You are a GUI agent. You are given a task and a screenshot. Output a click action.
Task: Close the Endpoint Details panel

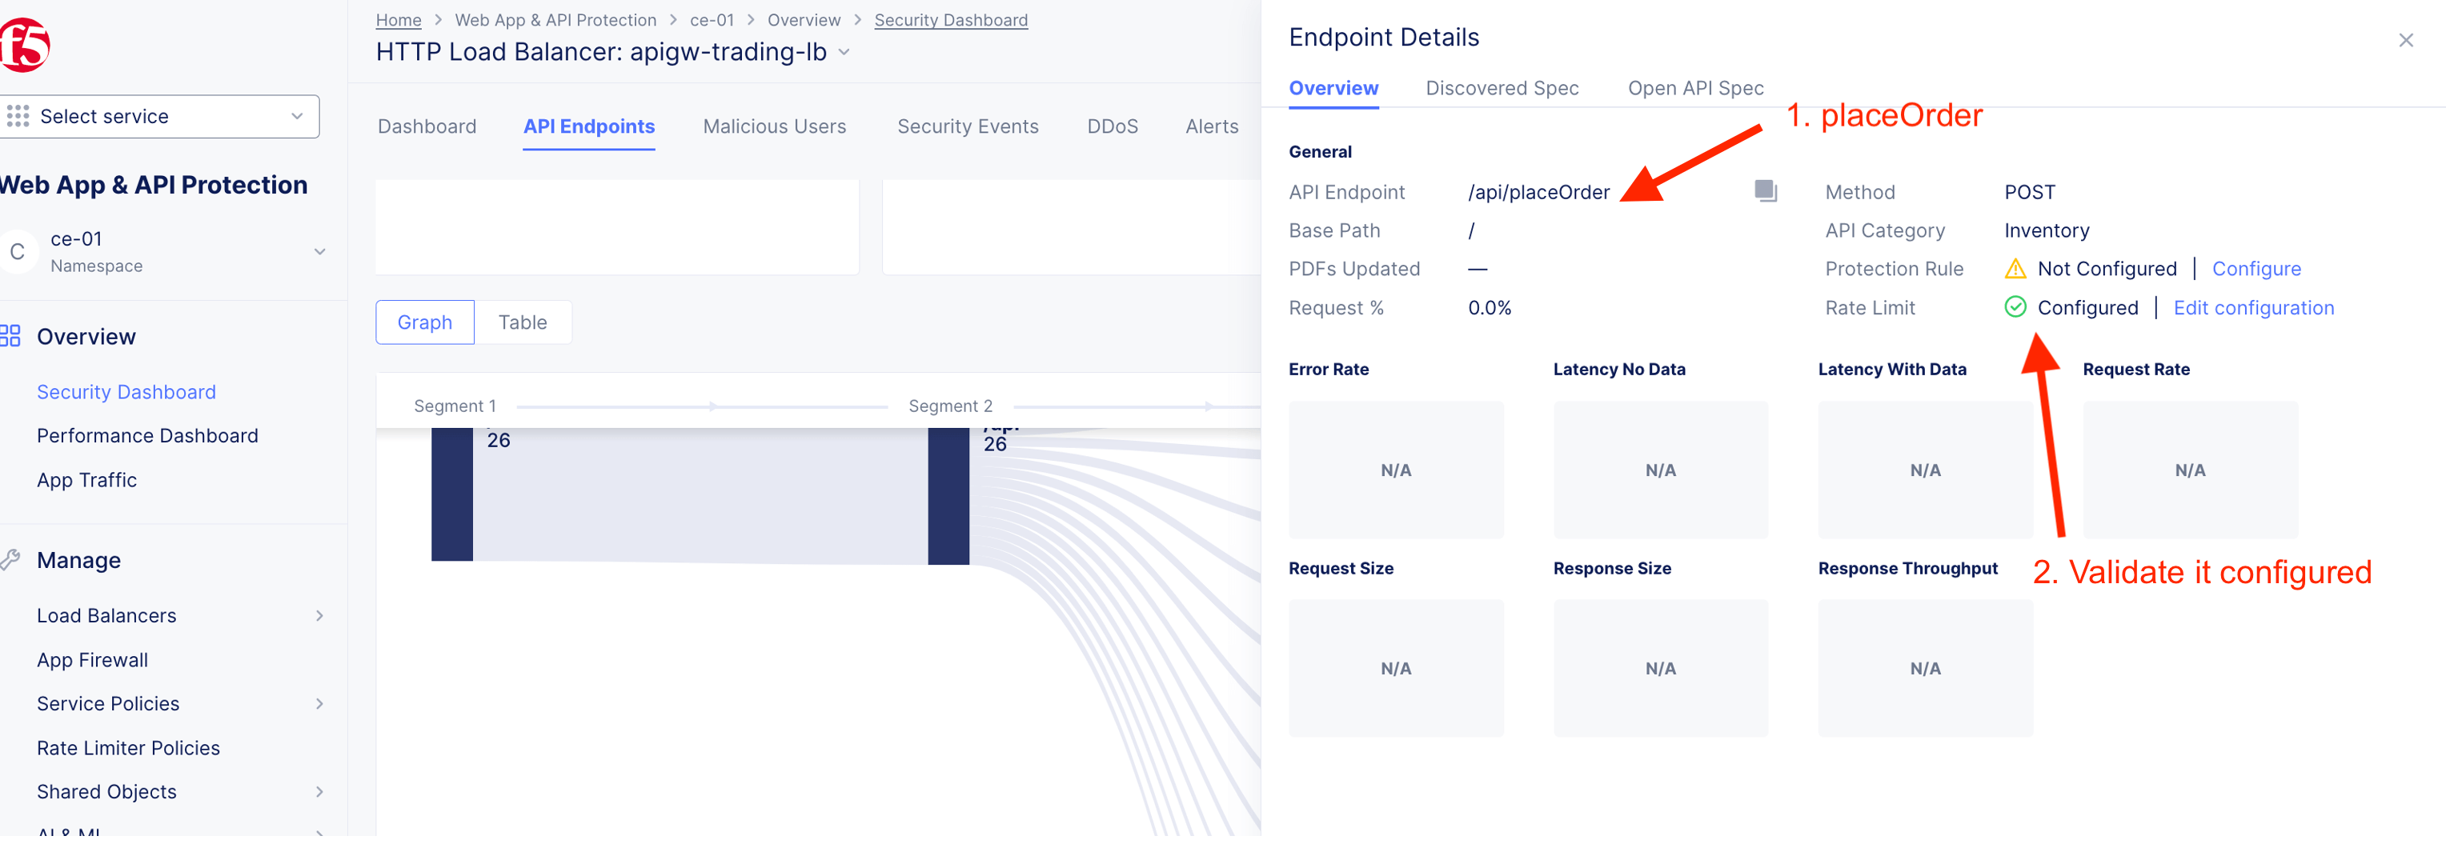[x=2405, y=40]
